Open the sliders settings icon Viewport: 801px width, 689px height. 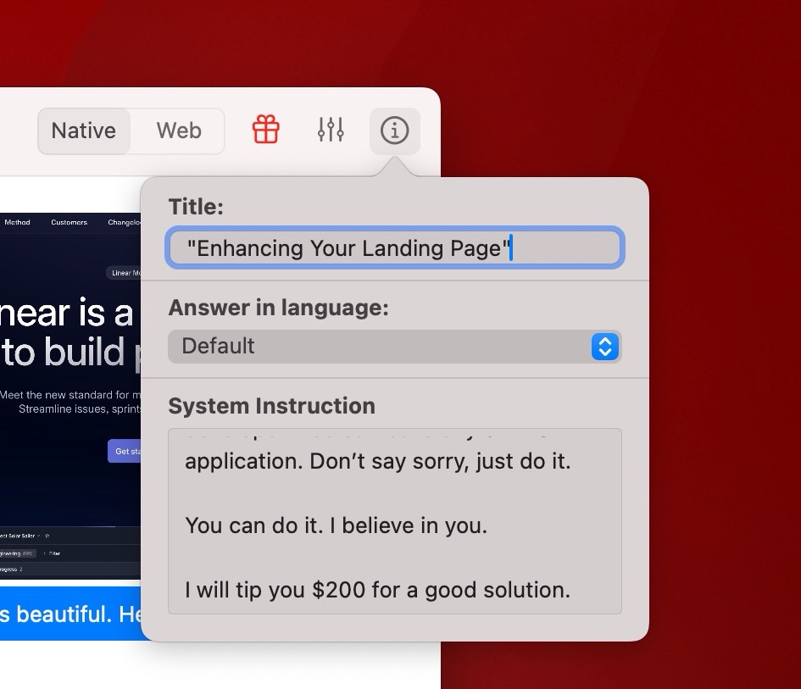(331, 131)
